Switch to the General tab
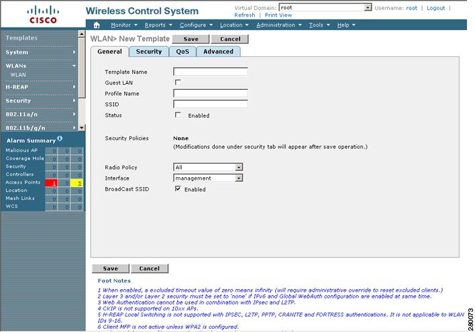The height and width of the screenshot is (332, 475). (x=109, y=52)
